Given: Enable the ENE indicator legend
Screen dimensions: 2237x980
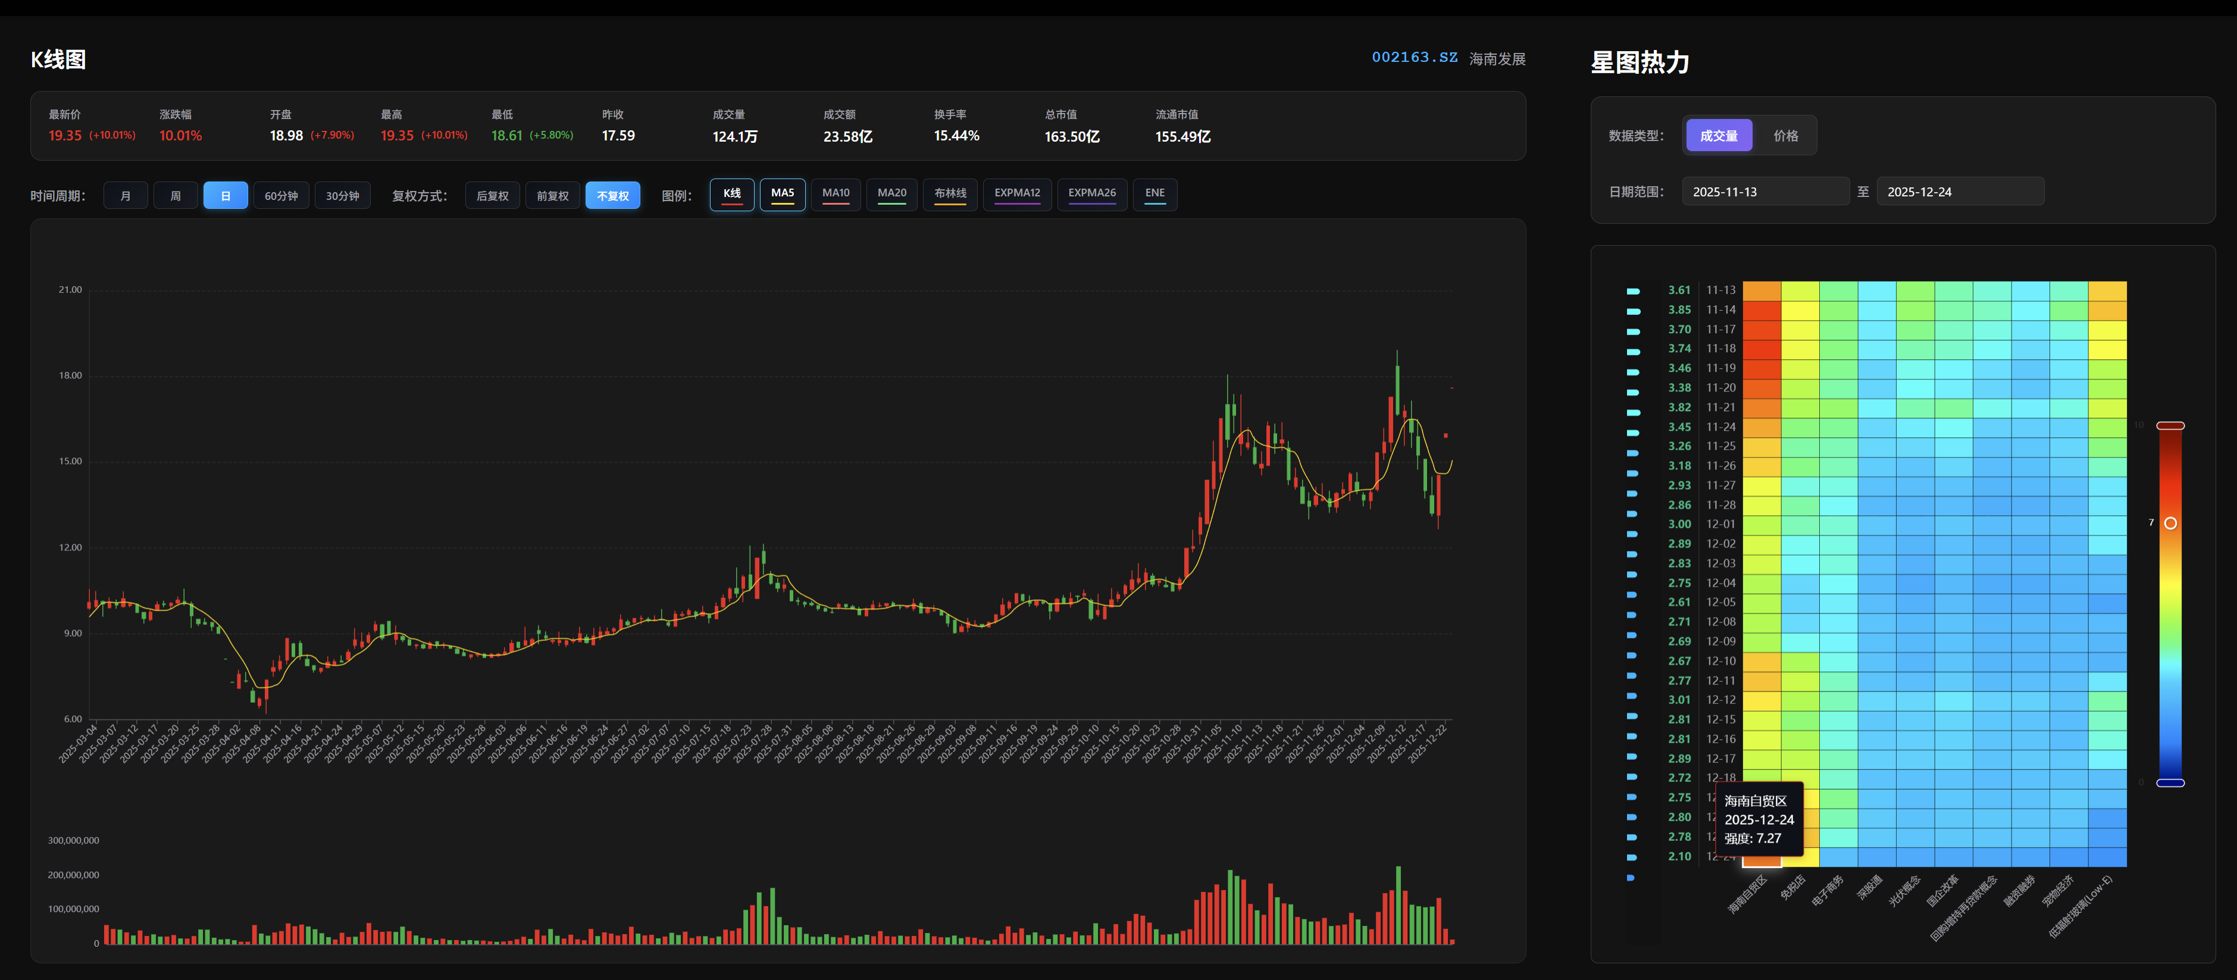Looking at the screenshot, I should coord(1154,193).
